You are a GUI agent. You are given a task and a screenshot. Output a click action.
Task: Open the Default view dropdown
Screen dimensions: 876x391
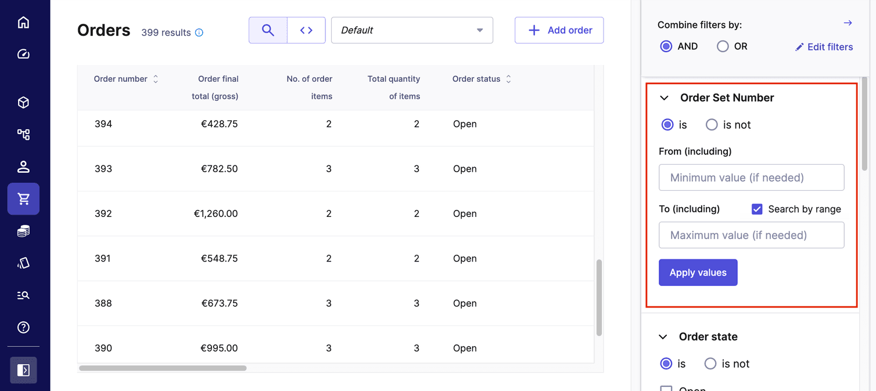click(x=412, y=30)
